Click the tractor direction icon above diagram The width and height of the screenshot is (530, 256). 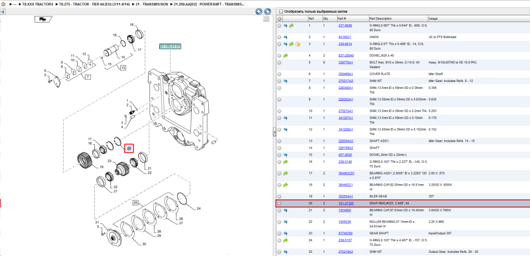coord(43,19)
